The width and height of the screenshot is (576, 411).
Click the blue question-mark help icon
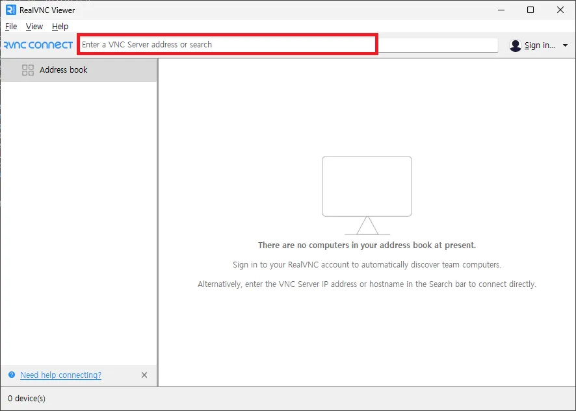tap(11, 375)
